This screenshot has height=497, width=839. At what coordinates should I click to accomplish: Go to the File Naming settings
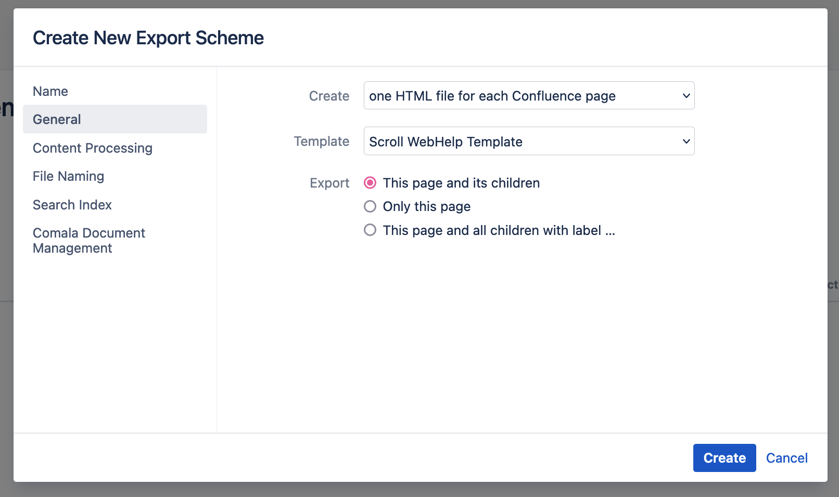(x=68, y=176)
